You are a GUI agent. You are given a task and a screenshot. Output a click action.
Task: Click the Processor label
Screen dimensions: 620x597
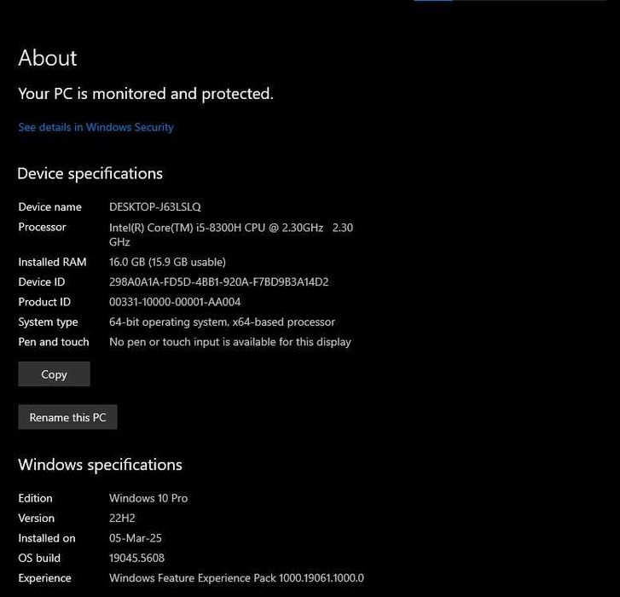(x=42, y=227)
